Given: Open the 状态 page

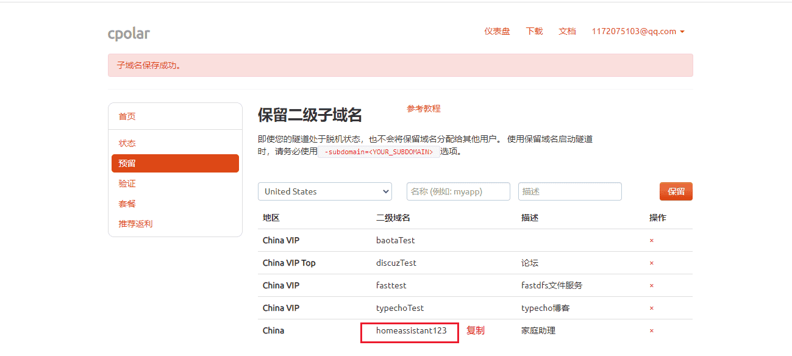Looking at the screenshot, I should coord(127,143).
